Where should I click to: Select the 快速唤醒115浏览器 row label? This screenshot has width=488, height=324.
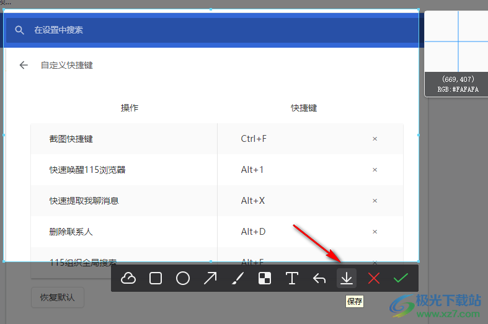tap(87, 170)
